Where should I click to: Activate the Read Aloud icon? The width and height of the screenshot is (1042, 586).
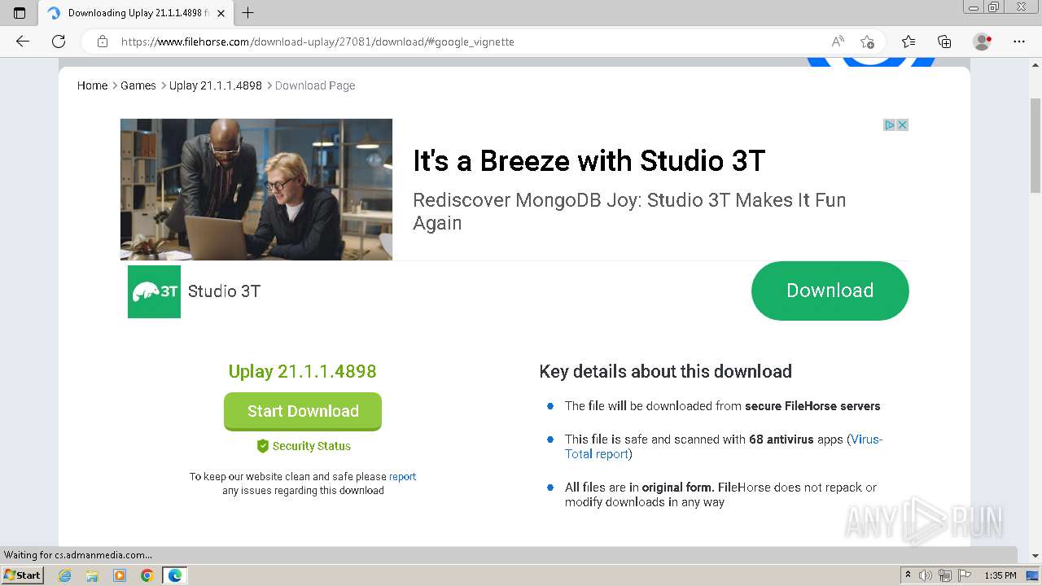[838, 42]
